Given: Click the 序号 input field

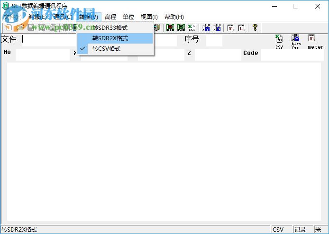Looking at the screenshot, I should 214,41.
